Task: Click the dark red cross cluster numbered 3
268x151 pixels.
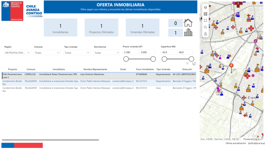Action: click(x=238, y=4)
